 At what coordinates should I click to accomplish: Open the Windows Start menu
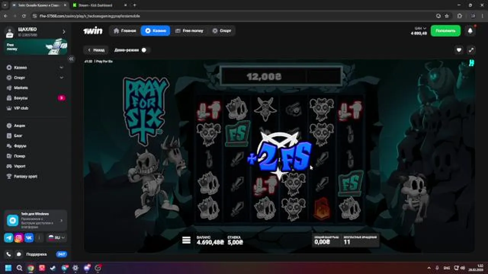pos(8,268)
